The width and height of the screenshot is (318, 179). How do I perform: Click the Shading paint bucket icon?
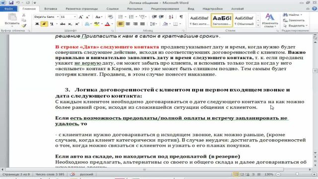click(165, 24)
